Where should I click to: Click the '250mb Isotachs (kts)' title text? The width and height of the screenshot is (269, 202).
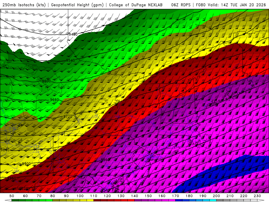point(24,5)
